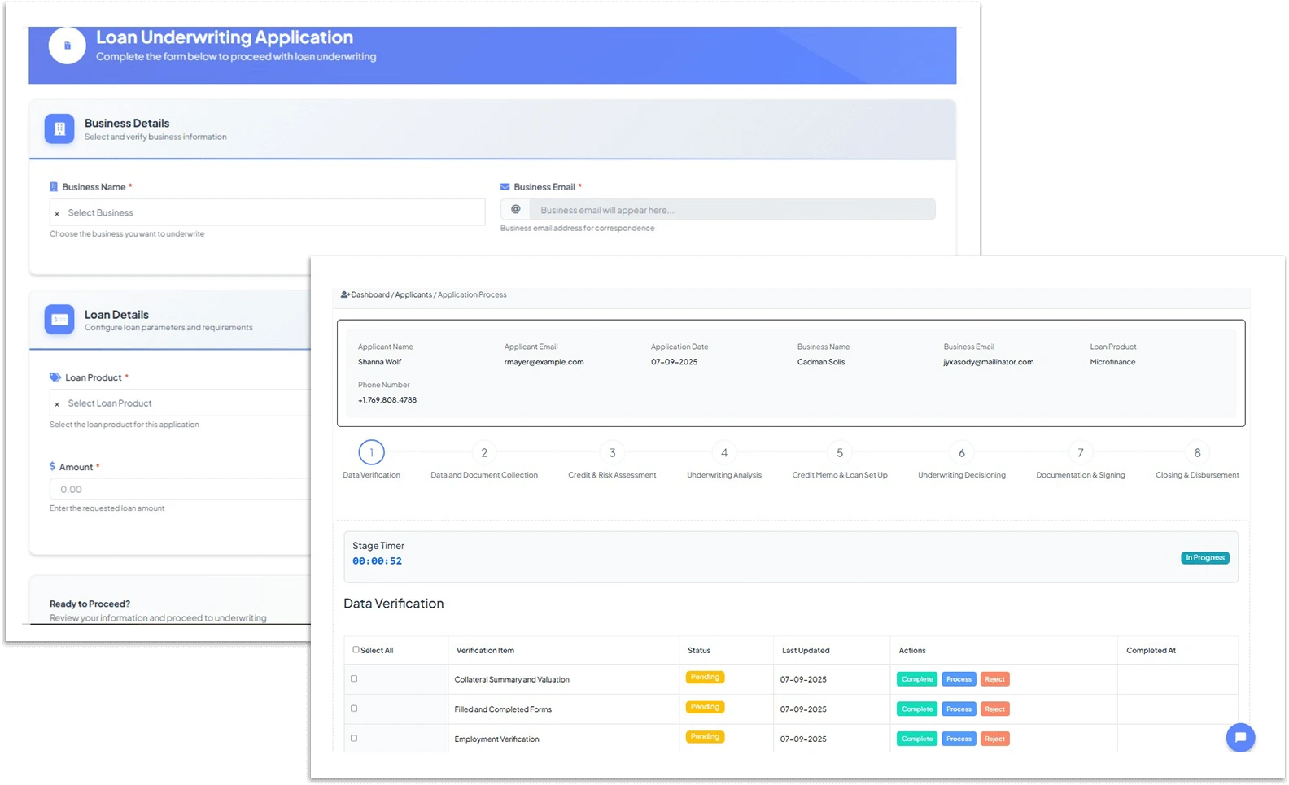The image size is (1289, 785).
Task: Check the Filled and Completed Forms row checkbox
Action: coord(354,709)
